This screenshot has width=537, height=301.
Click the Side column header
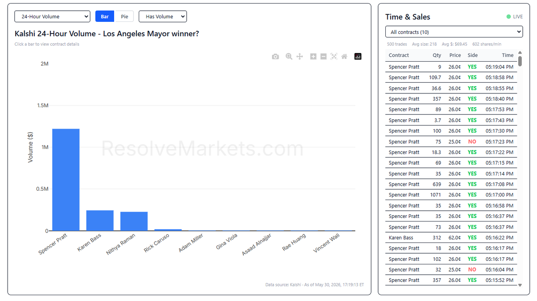(x=473, y=55)
